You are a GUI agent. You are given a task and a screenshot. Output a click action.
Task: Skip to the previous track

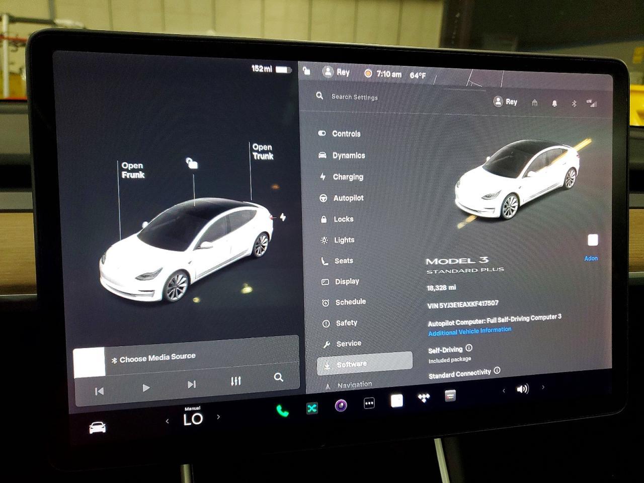click(99, 391)
